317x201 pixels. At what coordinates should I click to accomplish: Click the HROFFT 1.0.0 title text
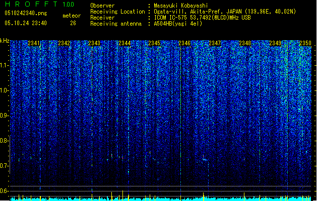(39, 4)
